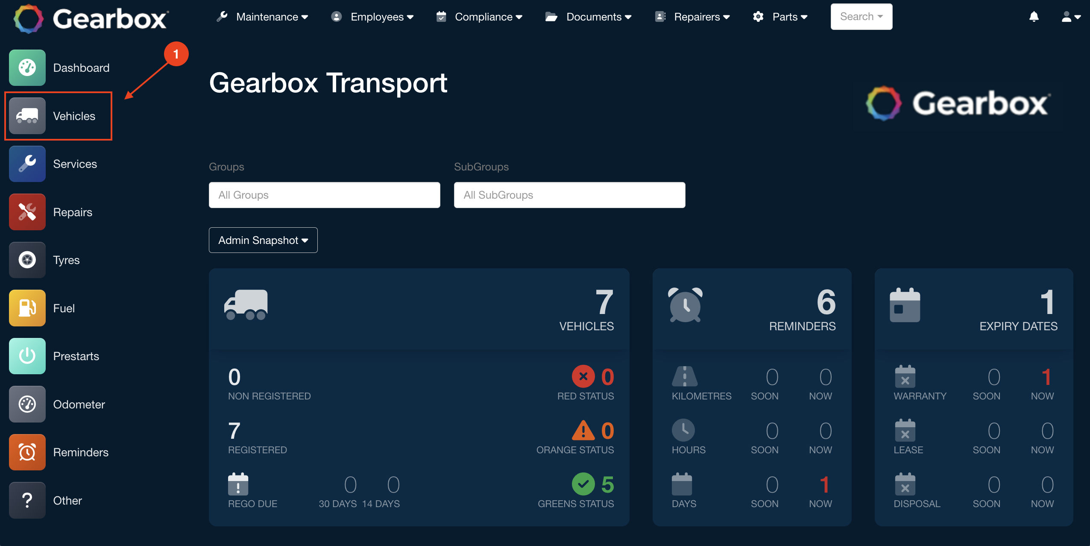Screen dimensions: 1090x546
Task: Click the Kilometres SOON count
Action: point(772,377)
